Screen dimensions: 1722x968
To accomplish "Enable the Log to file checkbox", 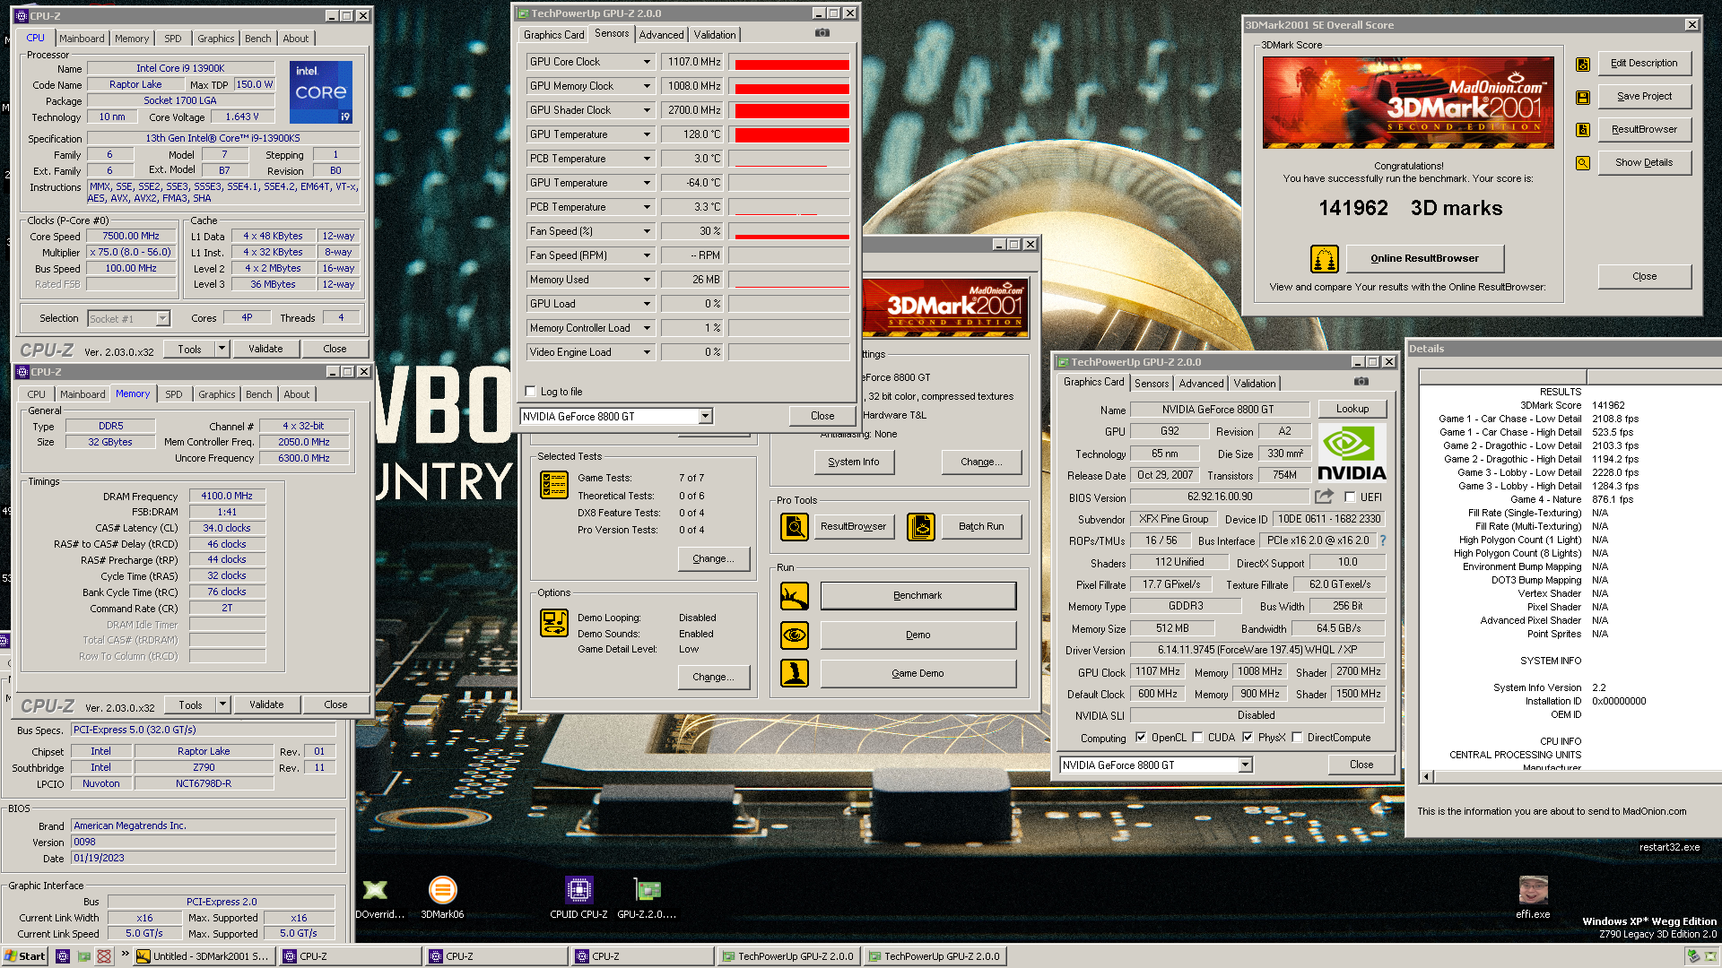I will 531,392.
